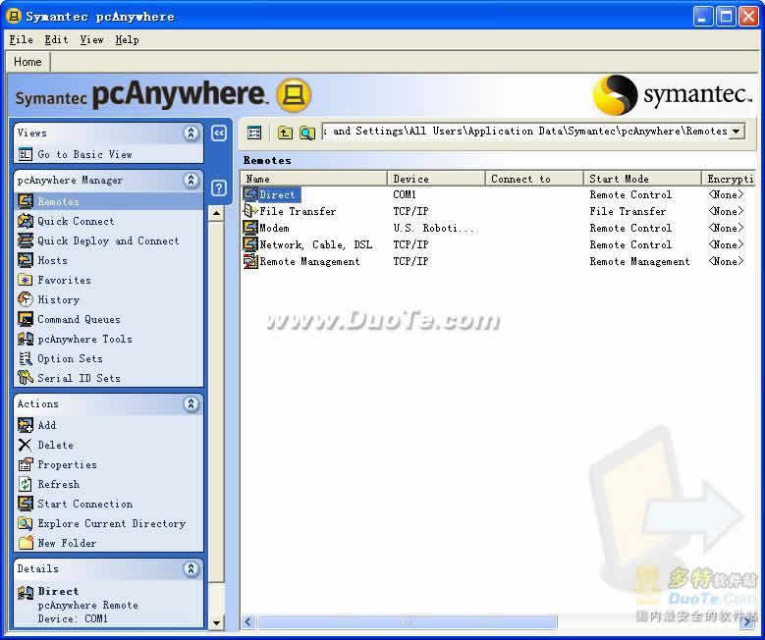Screen dimensions: 765x640
Task: Click the up one folder toolbar icon
Action: pos(285,133)
